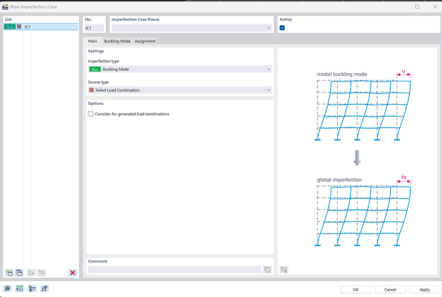Viewport: 442px width, 297px height.
Task: Select all items using the check-all icon
Action: point(32,272)
